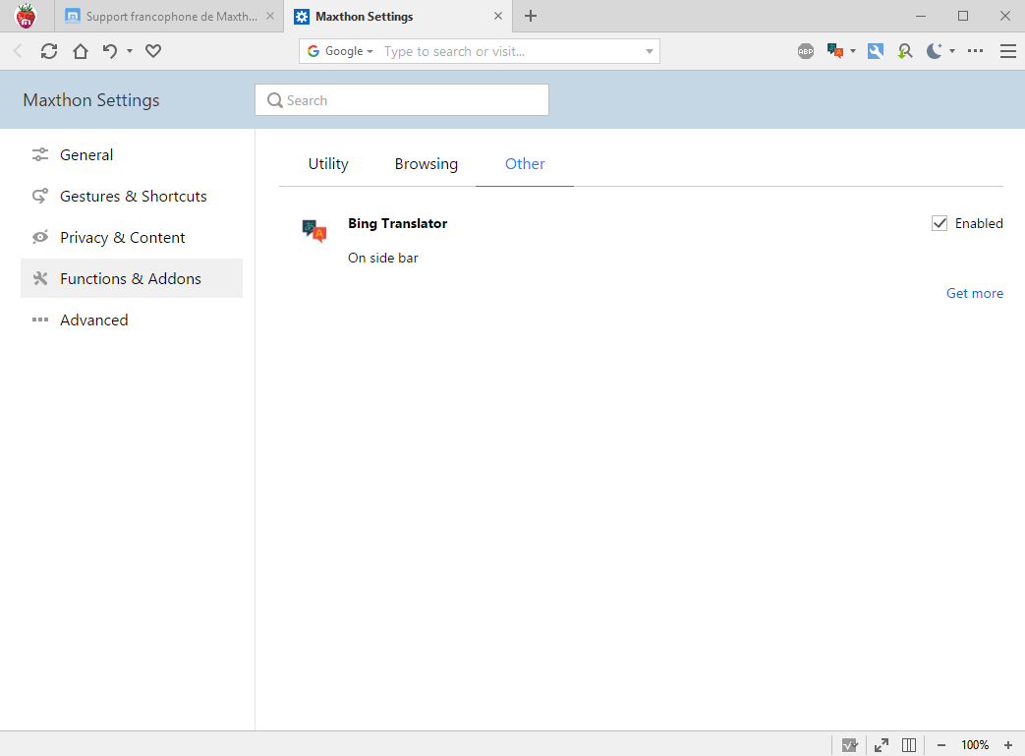The width and height of the screenshot is (1025, 756).
Task: Show more toolbar items via three dots
Action: [975, 51]
